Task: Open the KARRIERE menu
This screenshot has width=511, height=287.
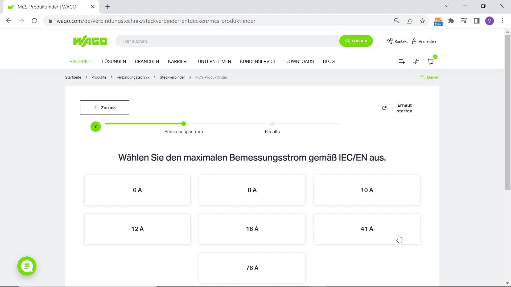Action: 178,61
